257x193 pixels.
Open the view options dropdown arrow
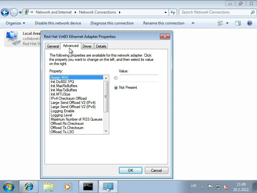[227, 23]
